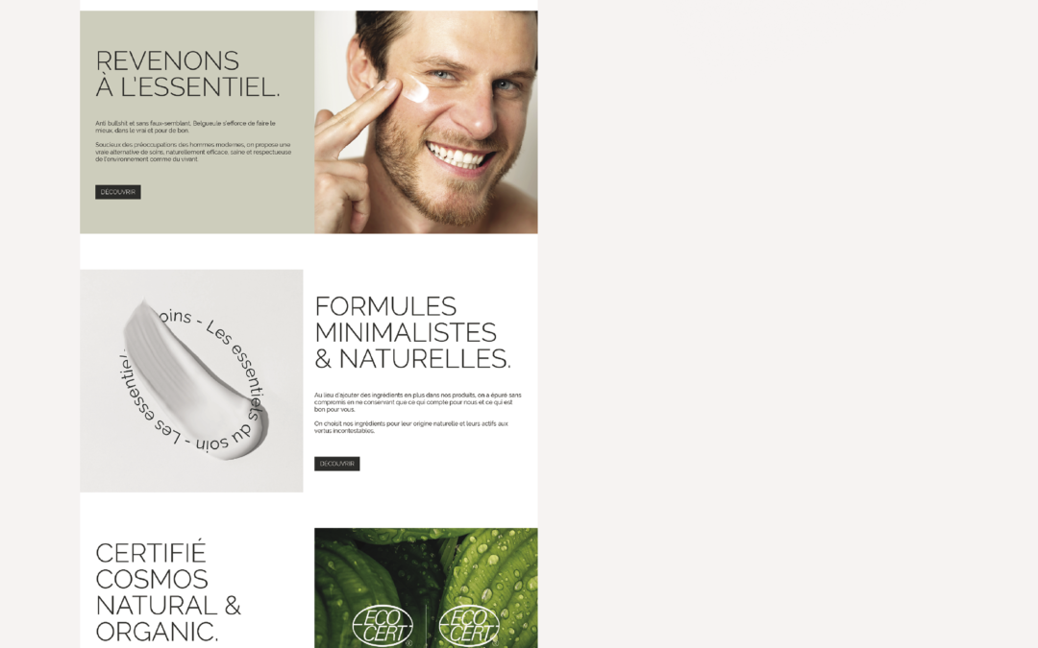Click the vertical divider between Ecocert logos
The image size is (1038, 648).
click(426, 625)
